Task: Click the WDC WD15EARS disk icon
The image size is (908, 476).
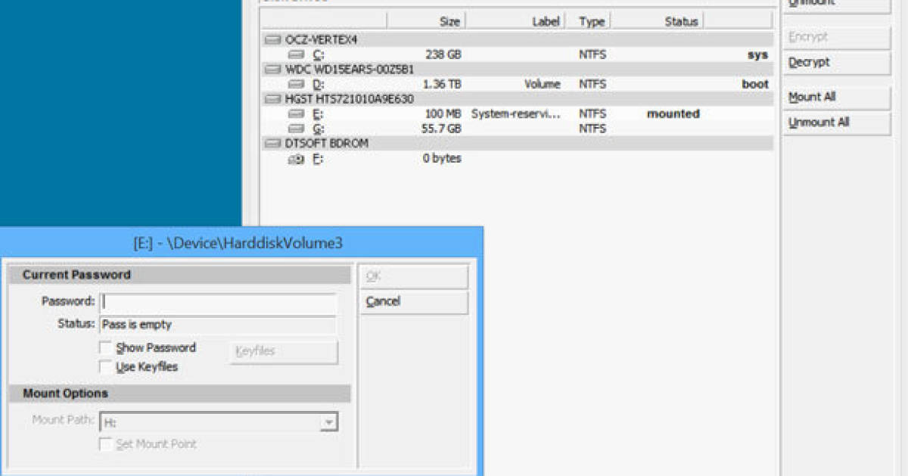Action: click(x=272, y=69)
